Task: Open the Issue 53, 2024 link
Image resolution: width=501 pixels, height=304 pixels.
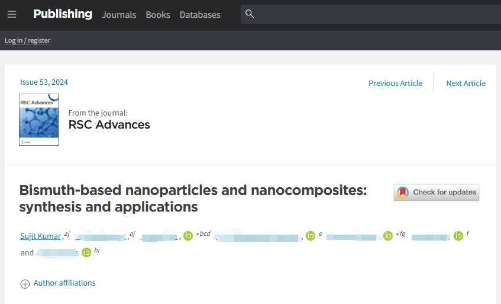Action: coord(44,82)
